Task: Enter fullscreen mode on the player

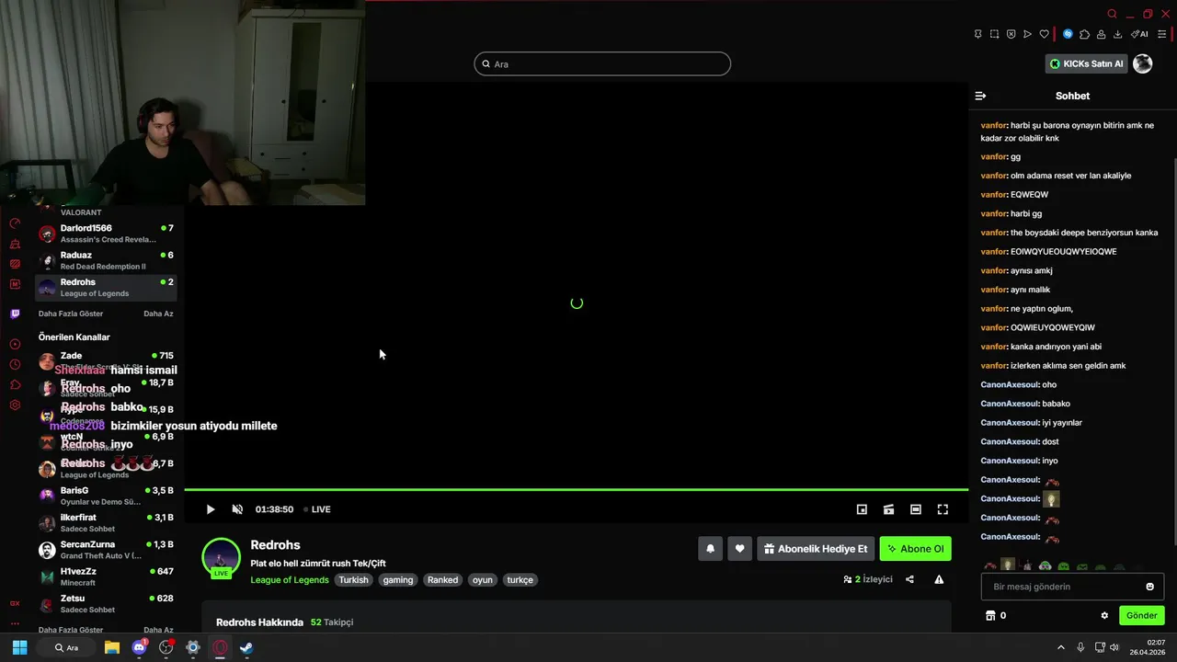Action: point(943,509)
